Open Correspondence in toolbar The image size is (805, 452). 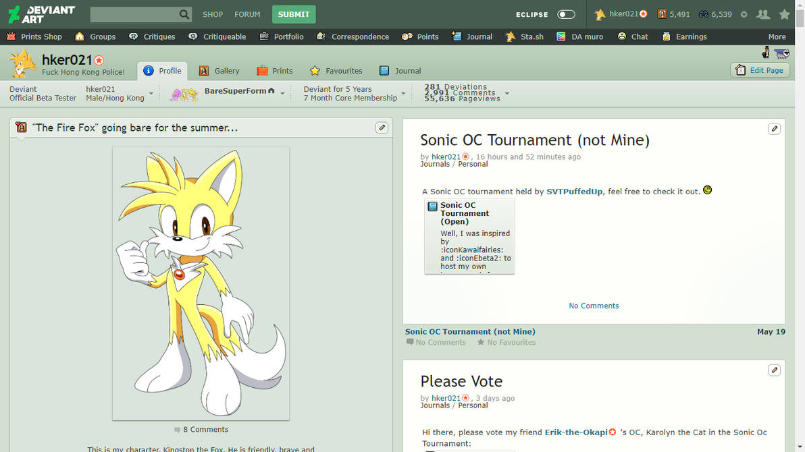point(353,36)
